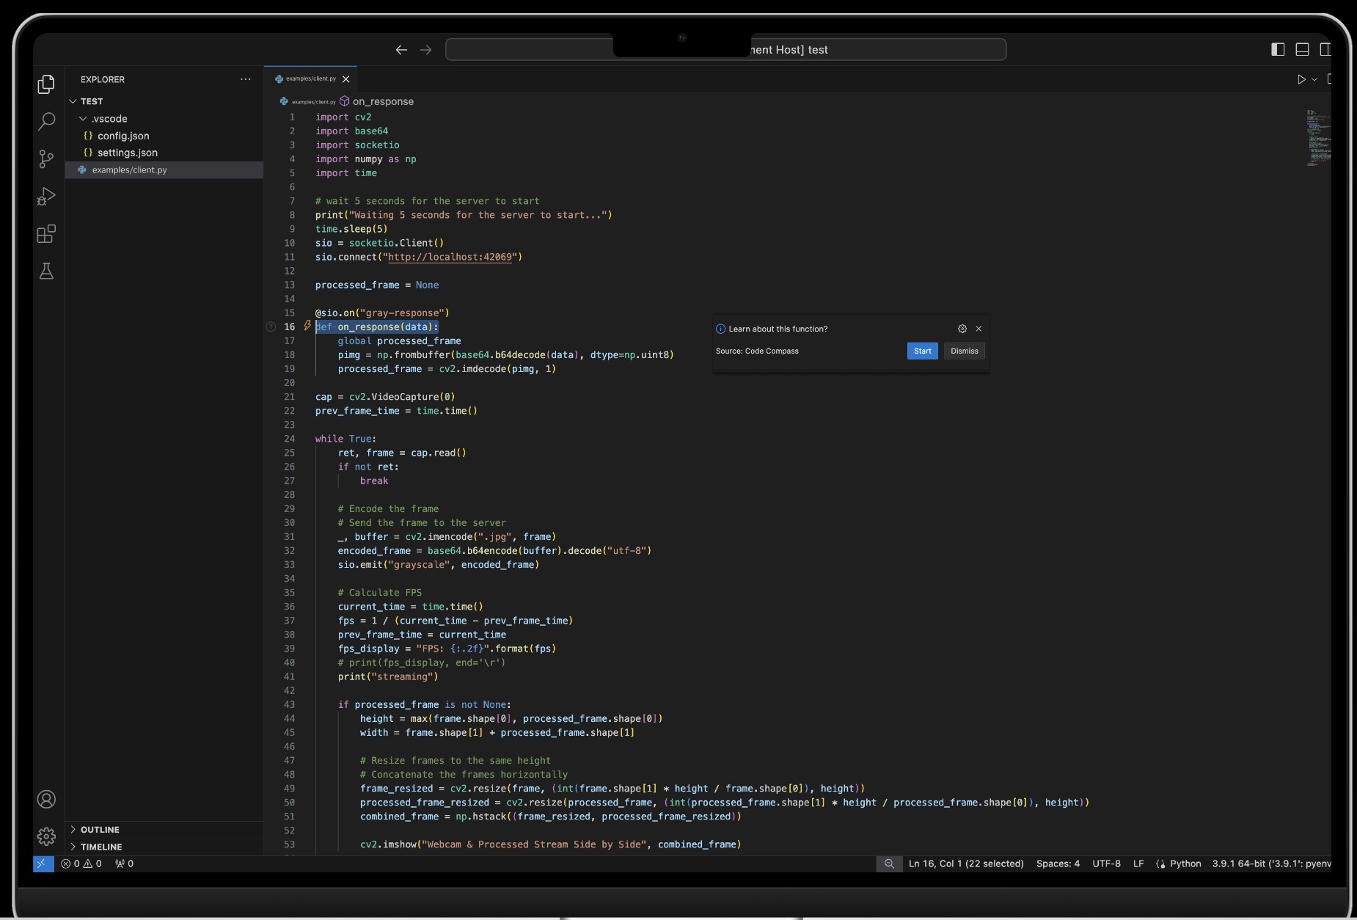Run the Python file with play icon
The image size is (1357, 920).
(1301, 79)
